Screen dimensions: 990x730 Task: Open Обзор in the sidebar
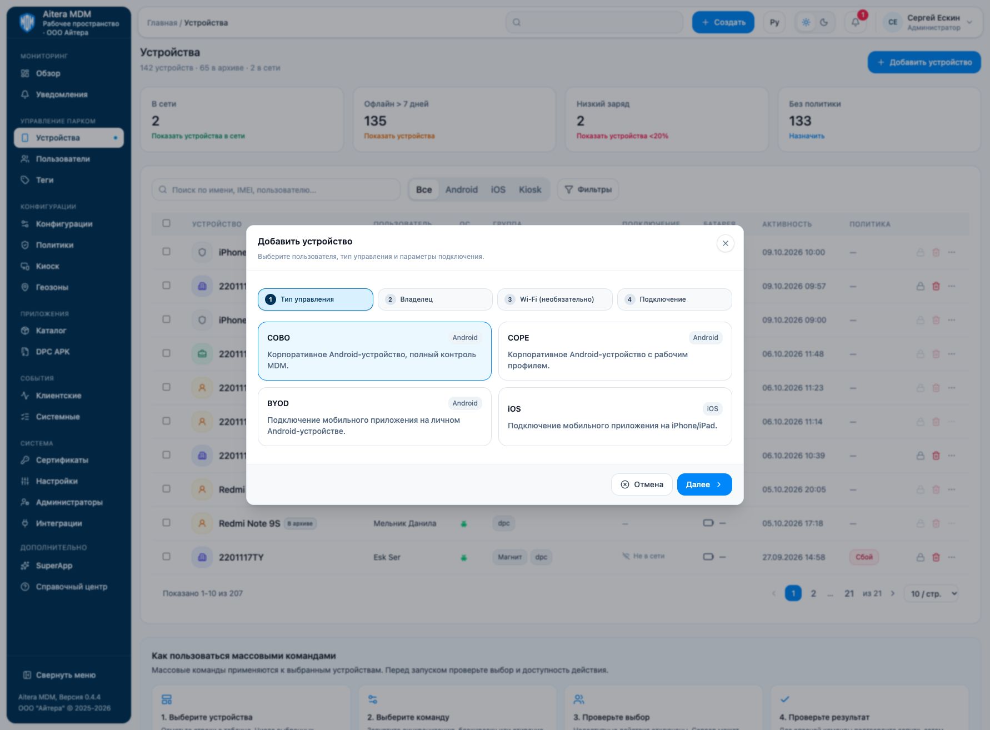(69, 73)
